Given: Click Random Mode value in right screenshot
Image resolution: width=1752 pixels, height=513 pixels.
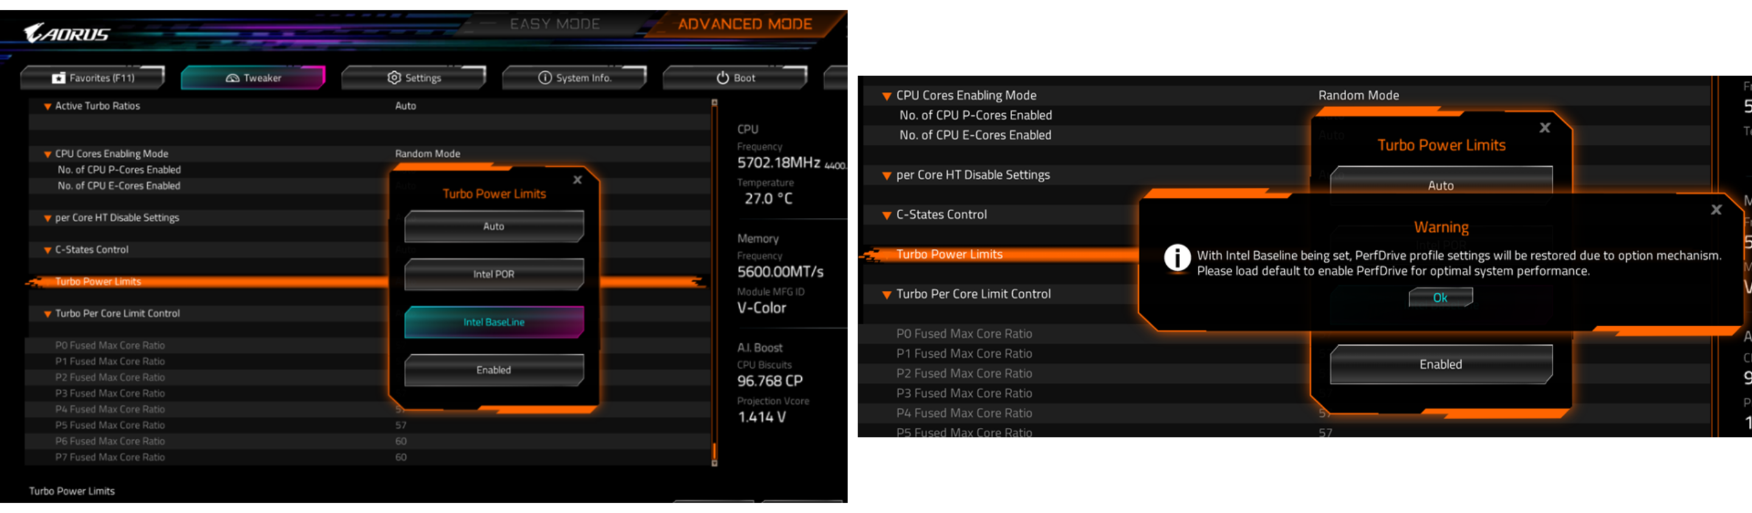Looking at the screenshot, I should click(1358, 96).
